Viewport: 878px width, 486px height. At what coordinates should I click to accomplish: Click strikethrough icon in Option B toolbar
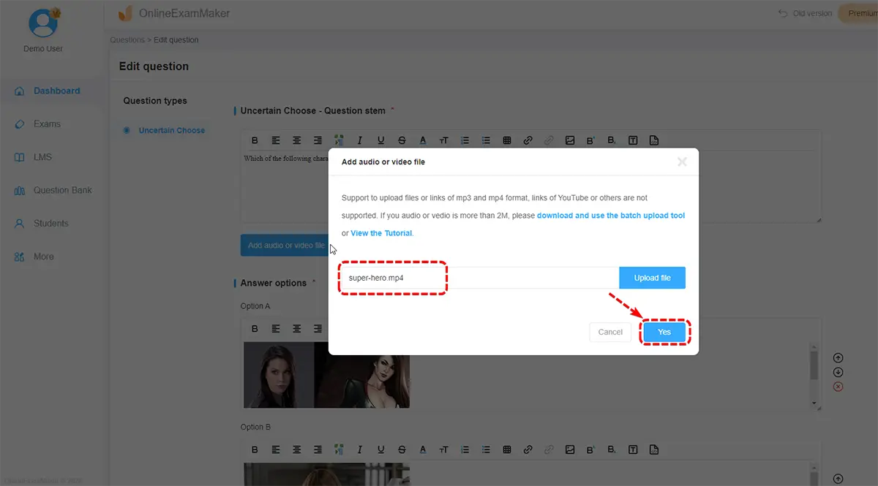point(402,449)
